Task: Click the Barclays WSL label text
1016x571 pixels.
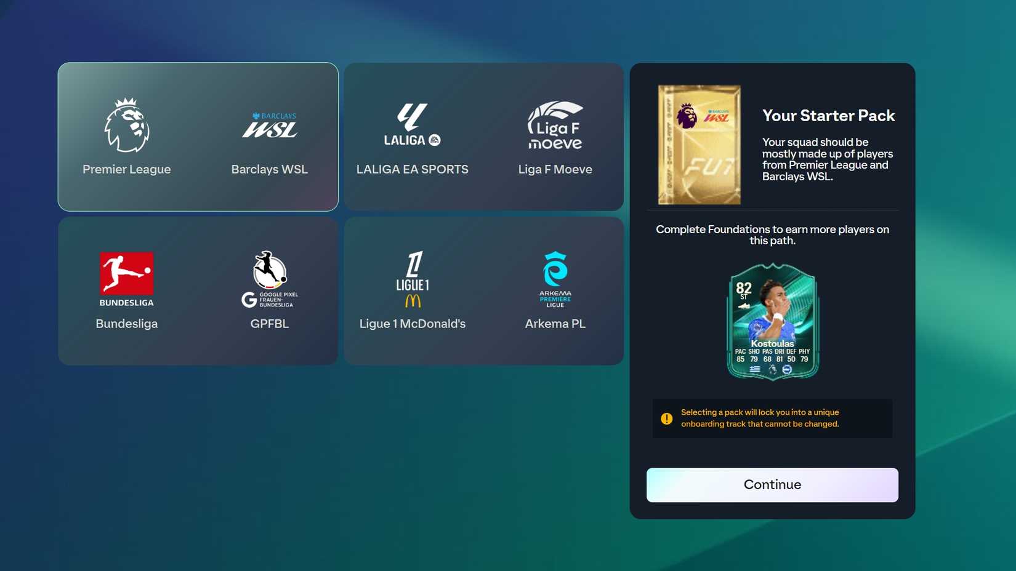Action: [270, 169]
